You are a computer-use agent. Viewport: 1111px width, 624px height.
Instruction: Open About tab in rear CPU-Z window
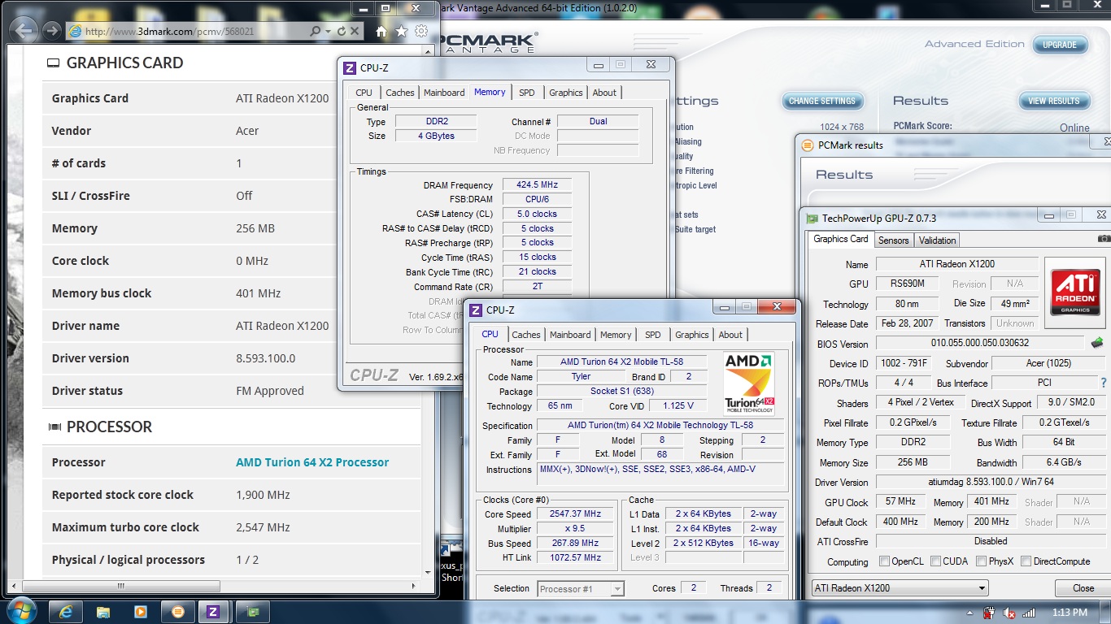point(604,93)
